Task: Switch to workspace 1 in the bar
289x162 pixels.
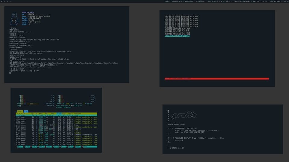Action: tap(1, 1)
